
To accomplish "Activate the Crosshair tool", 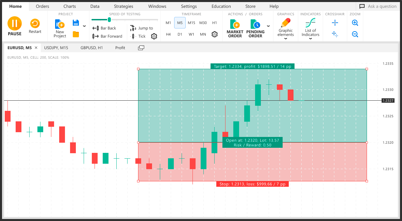I will pyautogui.click(x=335, y=23).
